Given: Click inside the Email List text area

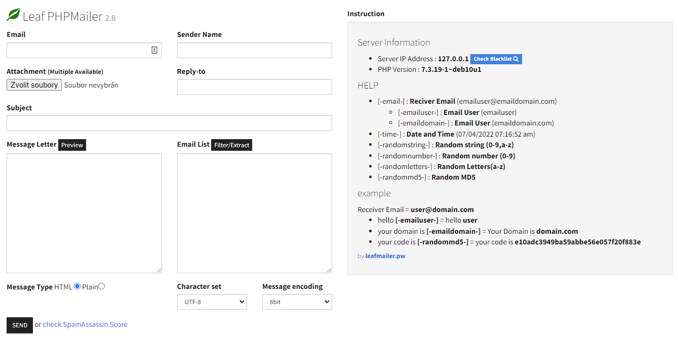Looking at the screenshot, I should pos(254,213).
